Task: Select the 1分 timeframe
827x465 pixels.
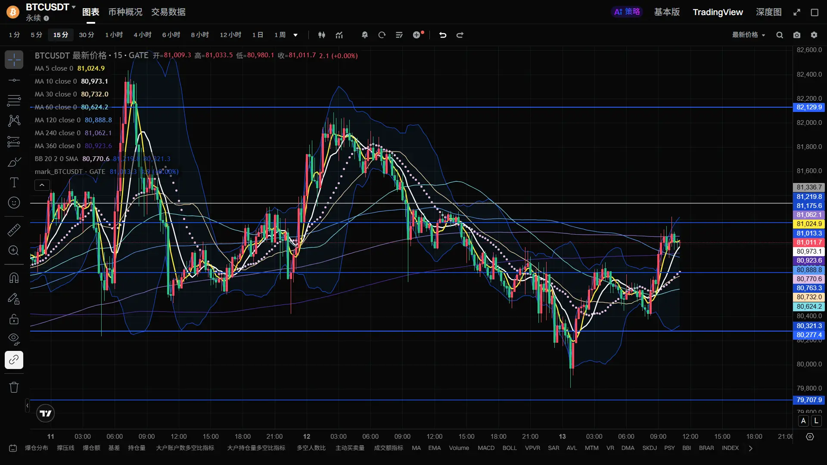Action: point(14,35)
